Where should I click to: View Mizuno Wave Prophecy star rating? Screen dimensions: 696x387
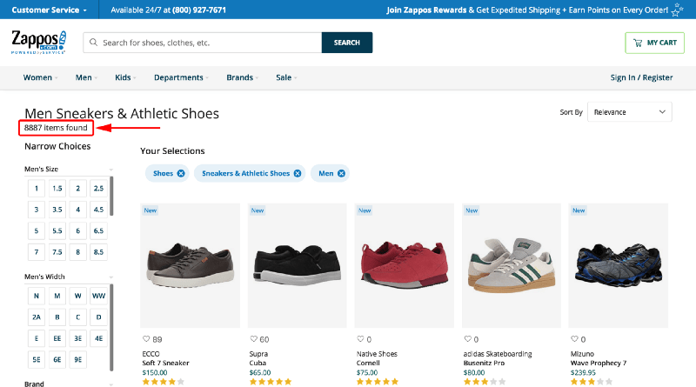click(592, 382)
